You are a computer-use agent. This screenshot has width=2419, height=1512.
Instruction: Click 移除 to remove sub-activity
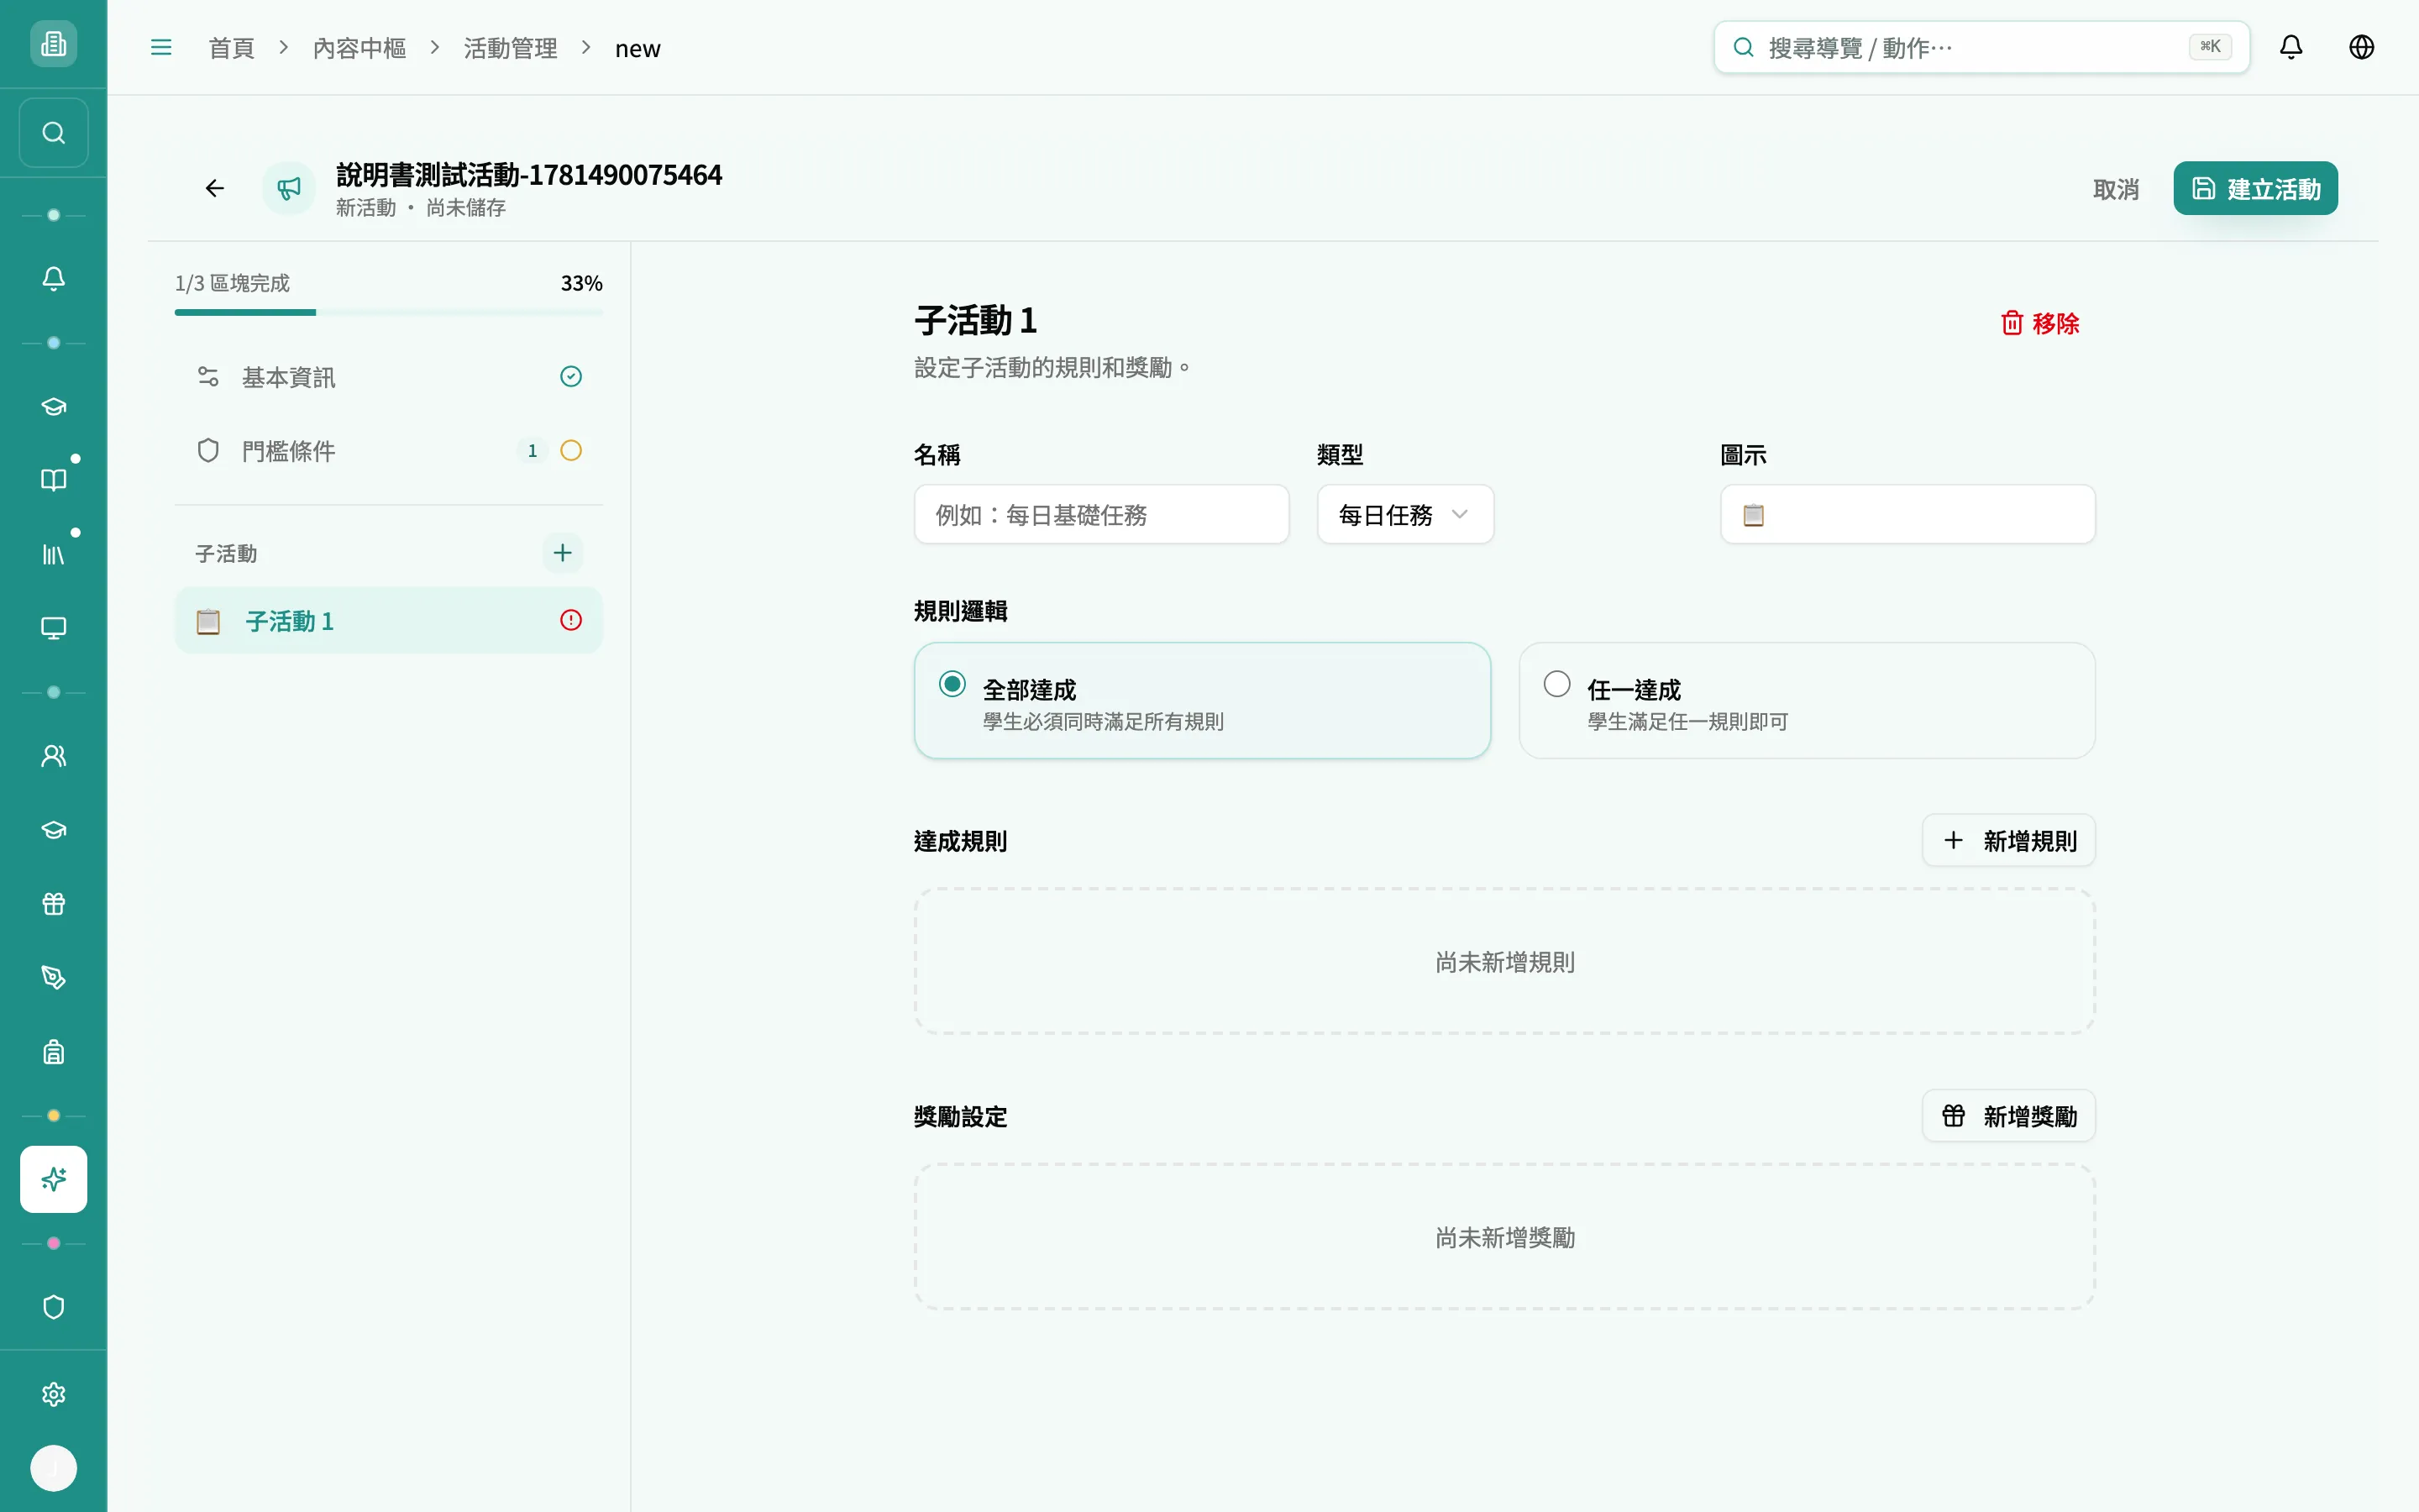point(2039,323)
